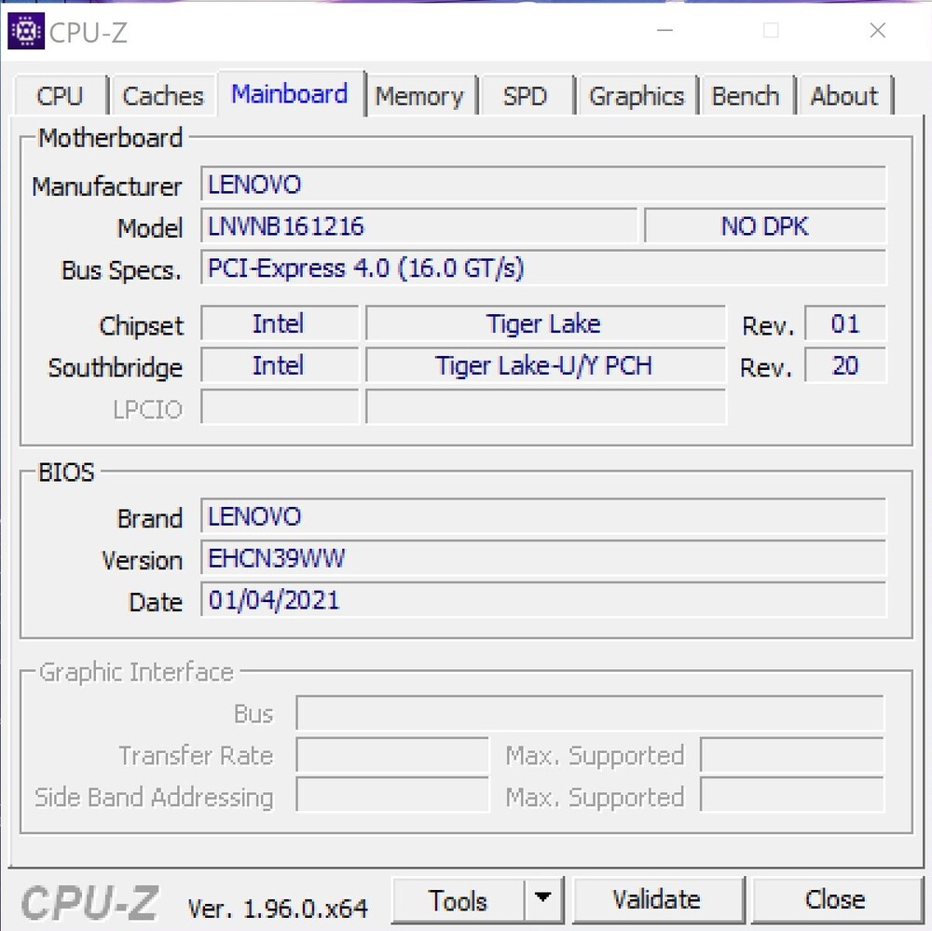Minimize the CPU-Z window
This screenshot has height=931, width=932.
(x=665, y=31)
